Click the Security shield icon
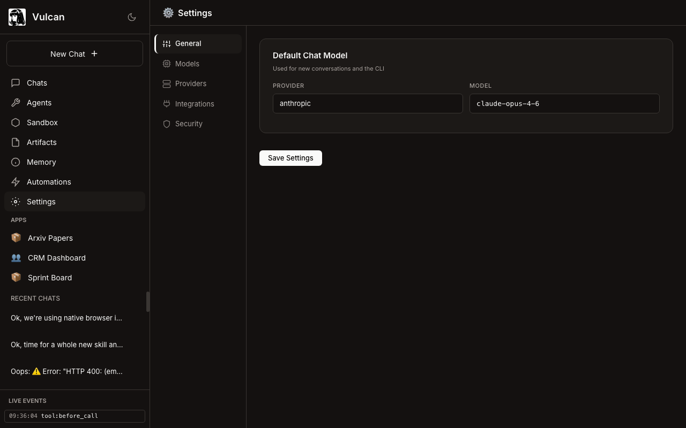The height and width of the screenshot is (428, 686). [x=167, y=124]
